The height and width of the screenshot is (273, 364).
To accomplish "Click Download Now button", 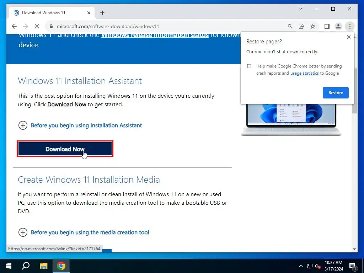I will pyautogui.click(x=65, y=149).
